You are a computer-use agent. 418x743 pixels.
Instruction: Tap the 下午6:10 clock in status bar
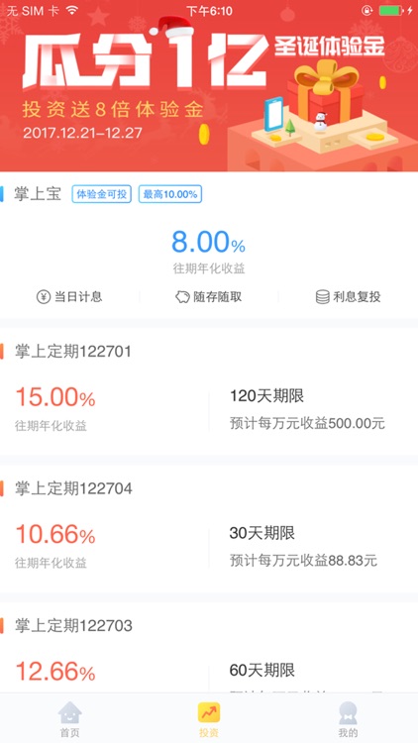[x=209, y=11]
